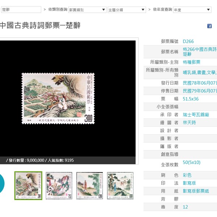The width and height of the screenshot is (217, 217).
Task: Click issue date 民國78年06月07
Action: [200, 83]
